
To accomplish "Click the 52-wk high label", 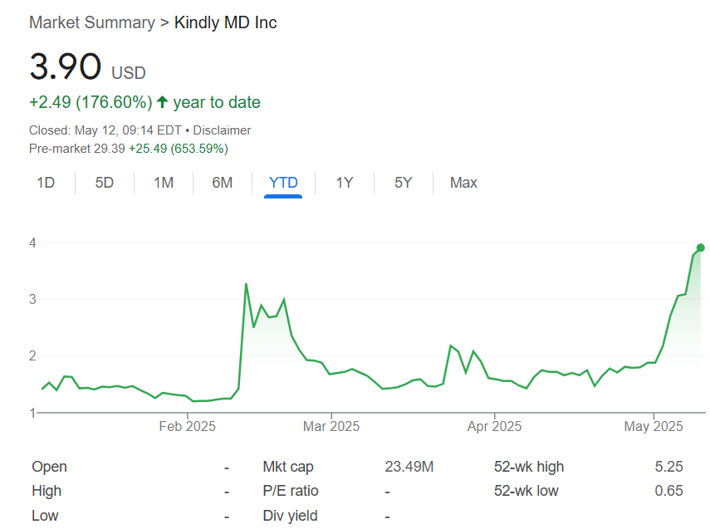I will click(x=528, y=467).
